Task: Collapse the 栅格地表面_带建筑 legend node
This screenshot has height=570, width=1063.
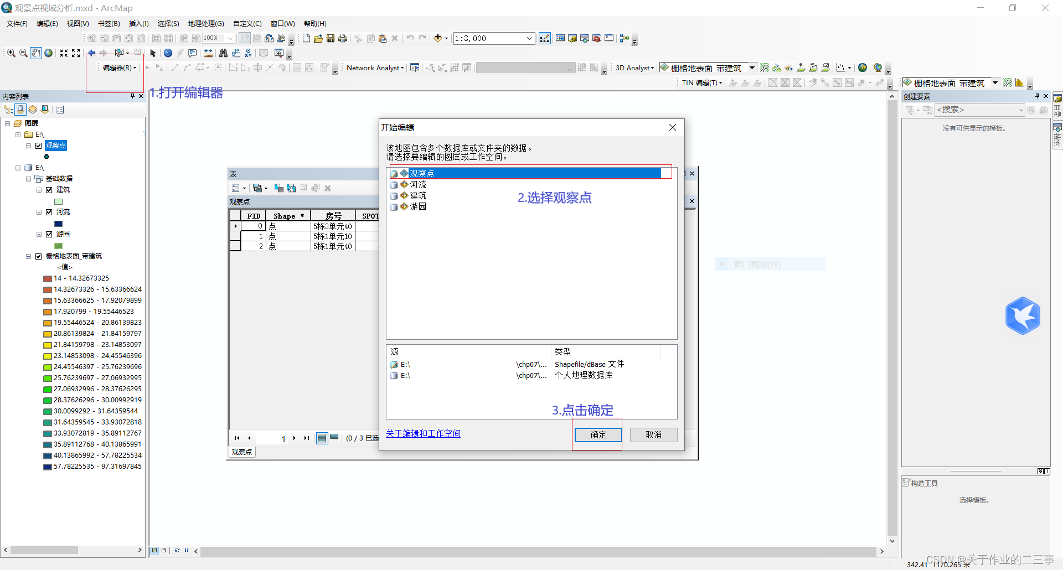Action: coord(29,256)
